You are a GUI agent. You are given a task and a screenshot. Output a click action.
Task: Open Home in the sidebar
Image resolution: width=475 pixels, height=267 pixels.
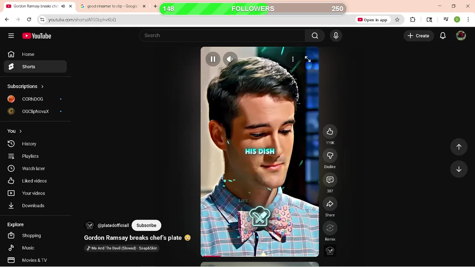35,54
